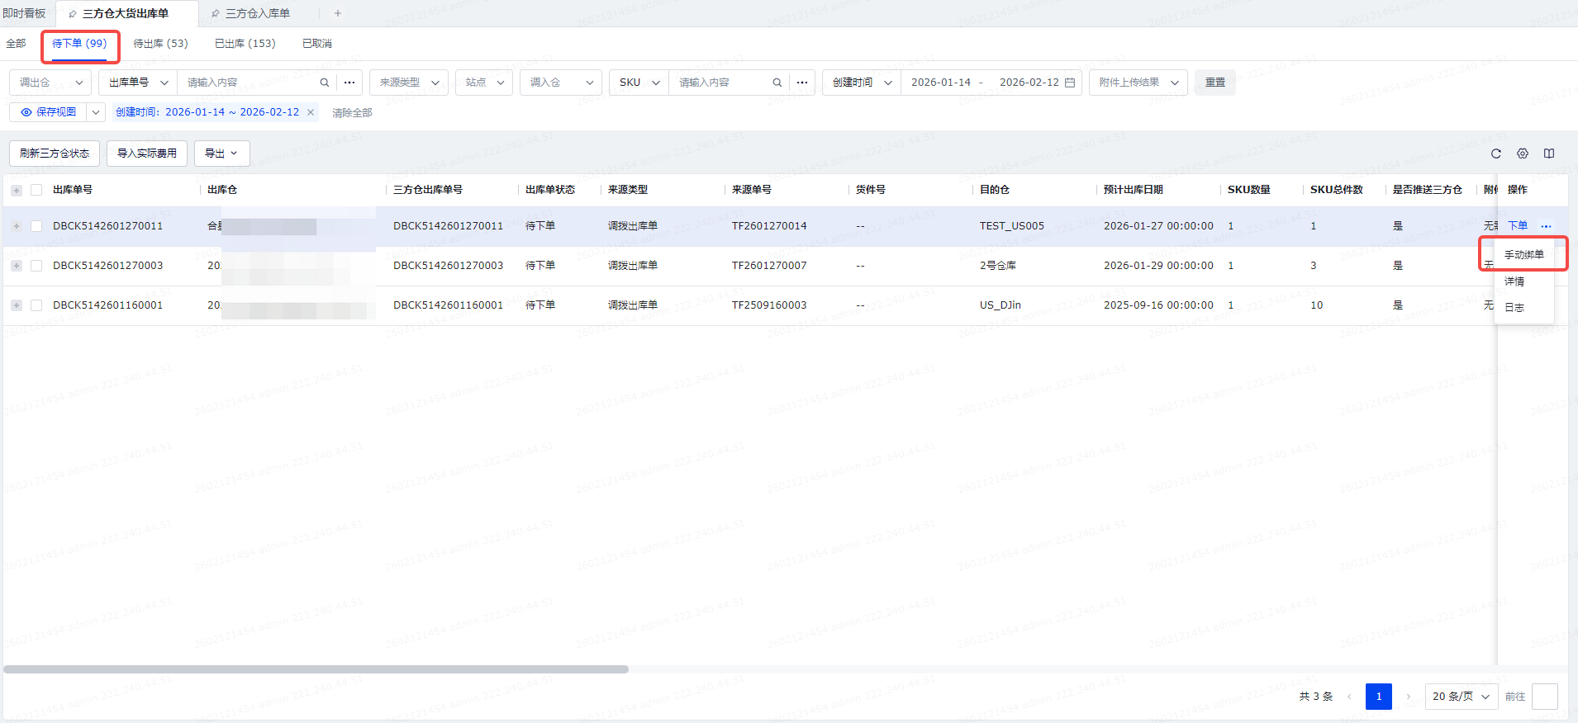
Task: Click the book-style layout icon above the table
Action: click(x=1548, y=154)
